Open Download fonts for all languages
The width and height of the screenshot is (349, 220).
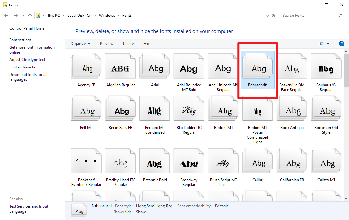pos(28,77)
